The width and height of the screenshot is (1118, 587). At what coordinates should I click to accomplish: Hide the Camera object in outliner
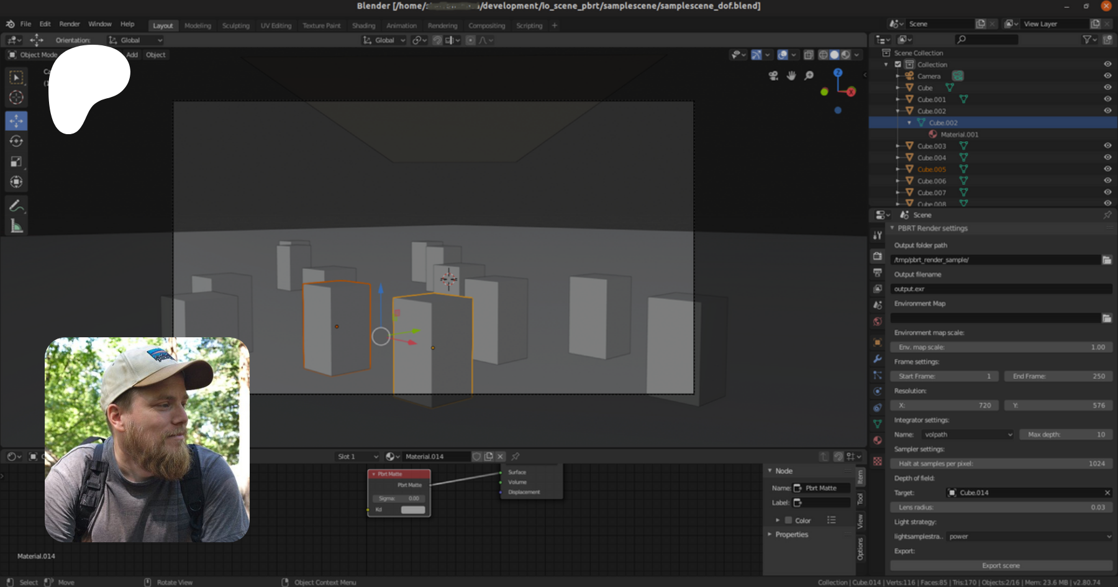1107,76
